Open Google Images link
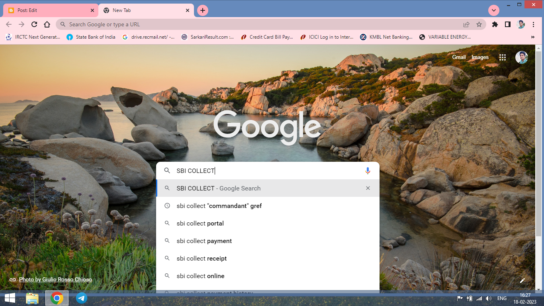The image size is (544, 306). 480,57
